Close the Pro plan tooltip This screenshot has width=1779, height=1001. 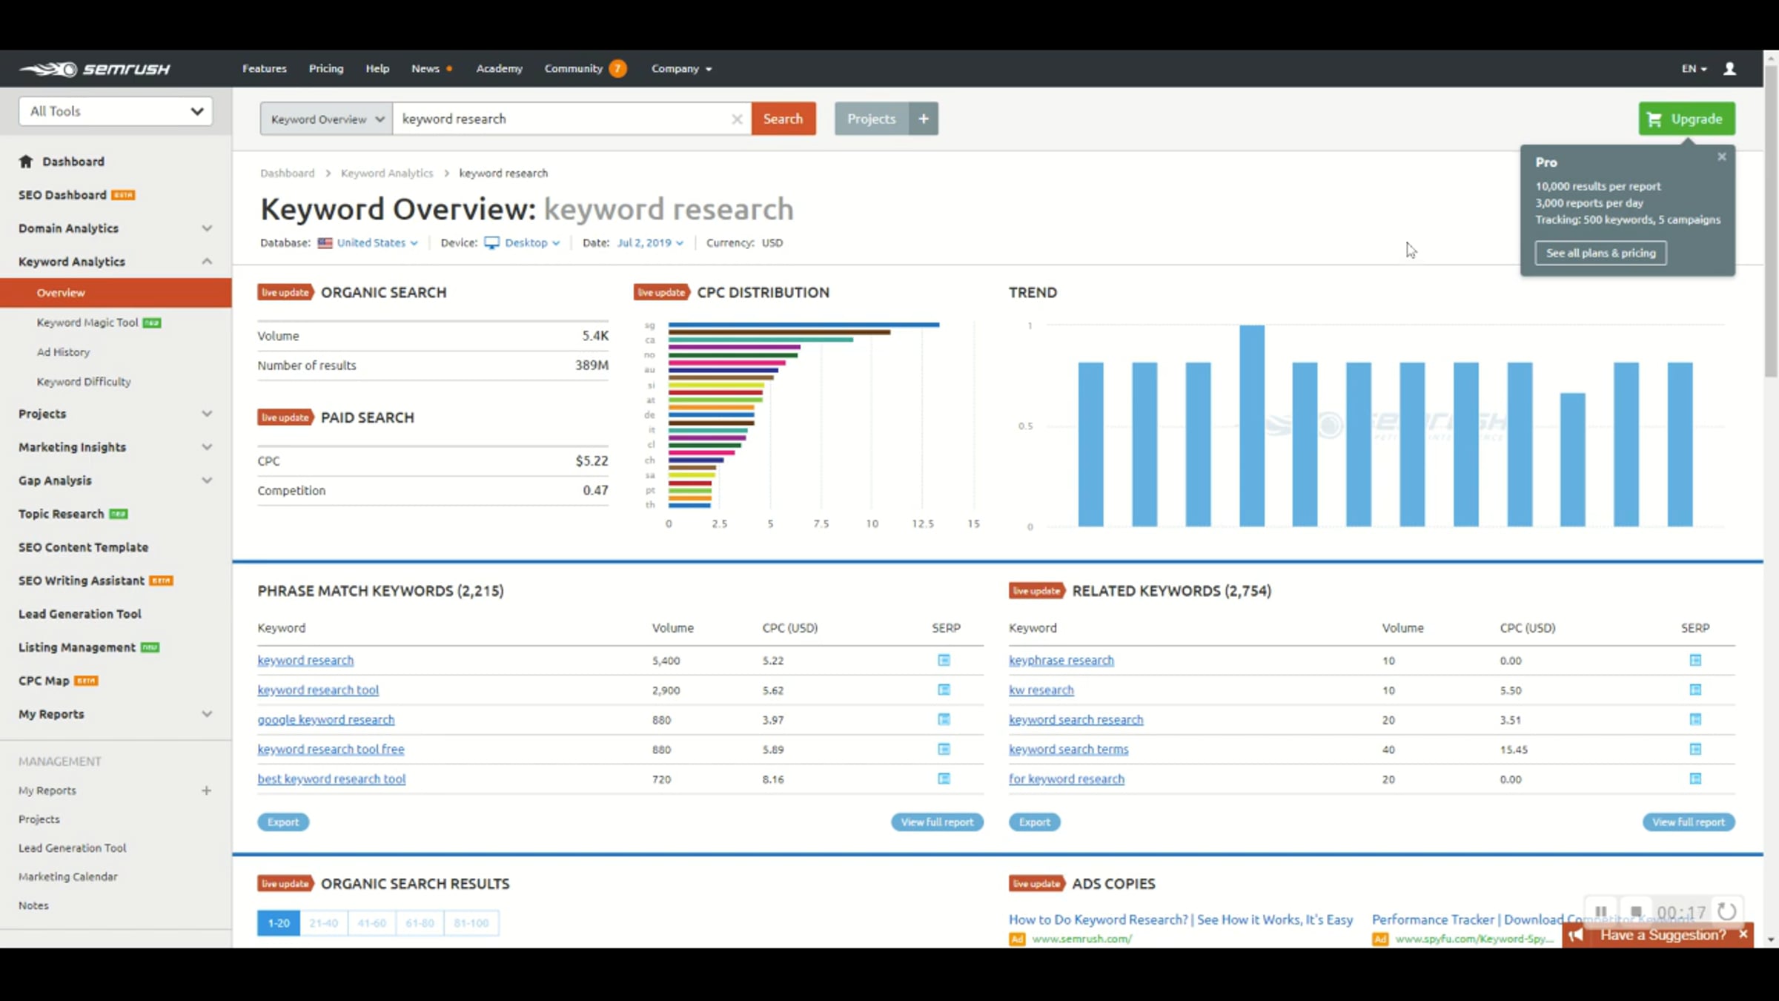[x=1722, y=156]
